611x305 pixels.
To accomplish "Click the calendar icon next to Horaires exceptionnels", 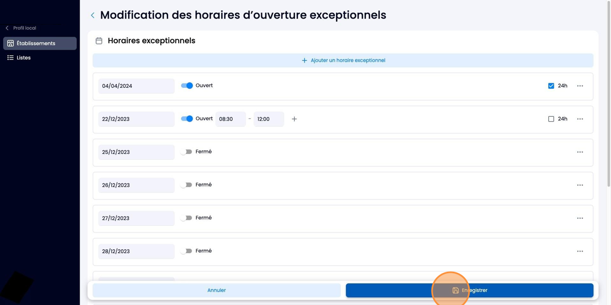I will tap(99, 40).
